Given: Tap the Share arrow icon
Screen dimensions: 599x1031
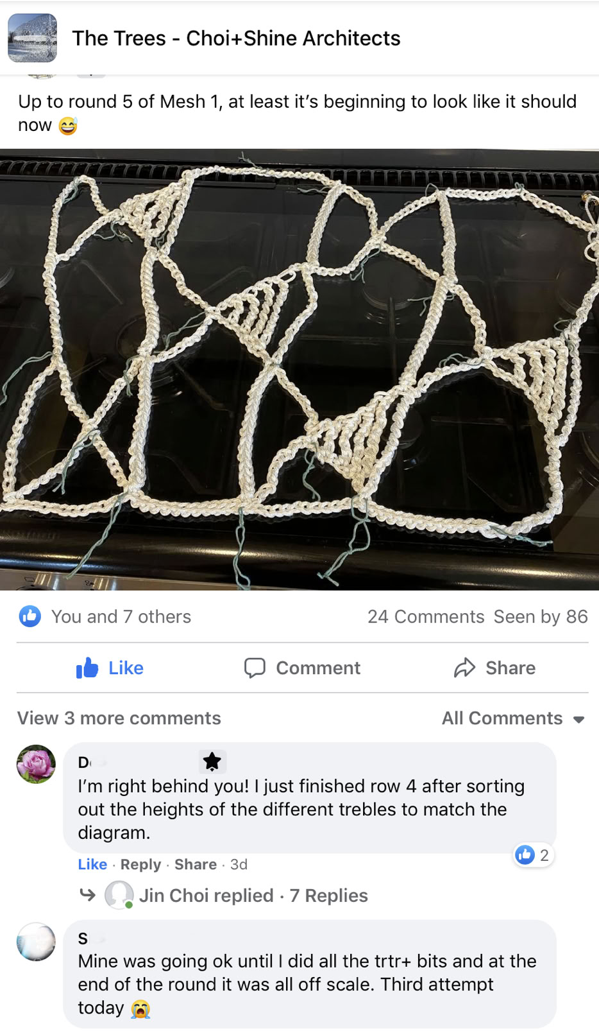Looking at the screenshot, I should 464,668.
